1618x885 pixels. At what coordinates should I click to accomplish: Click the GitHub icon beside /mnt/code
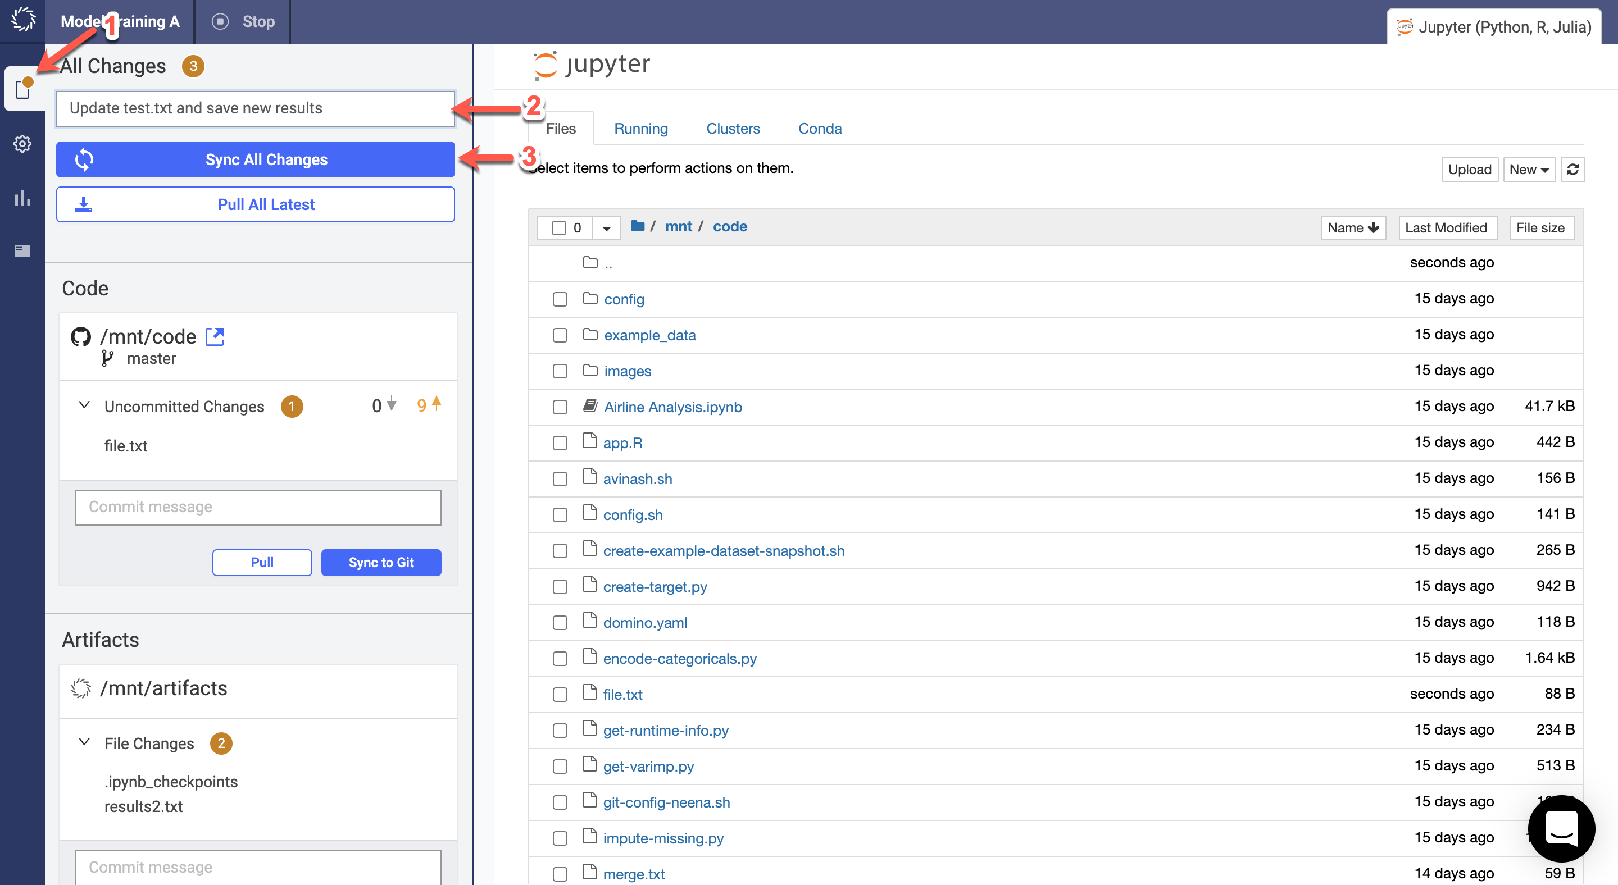80,336
